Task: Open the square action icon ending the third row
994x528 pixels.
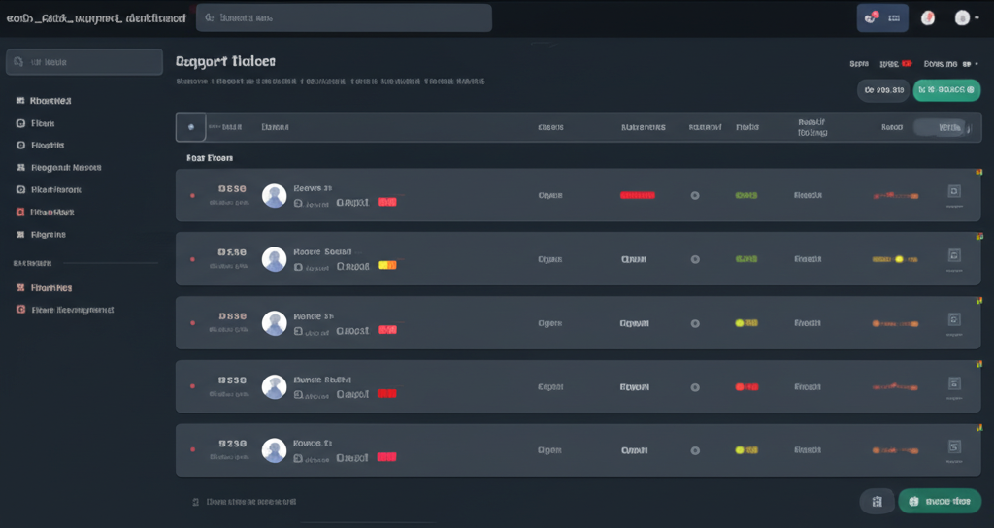Action: tap(954, 319)
